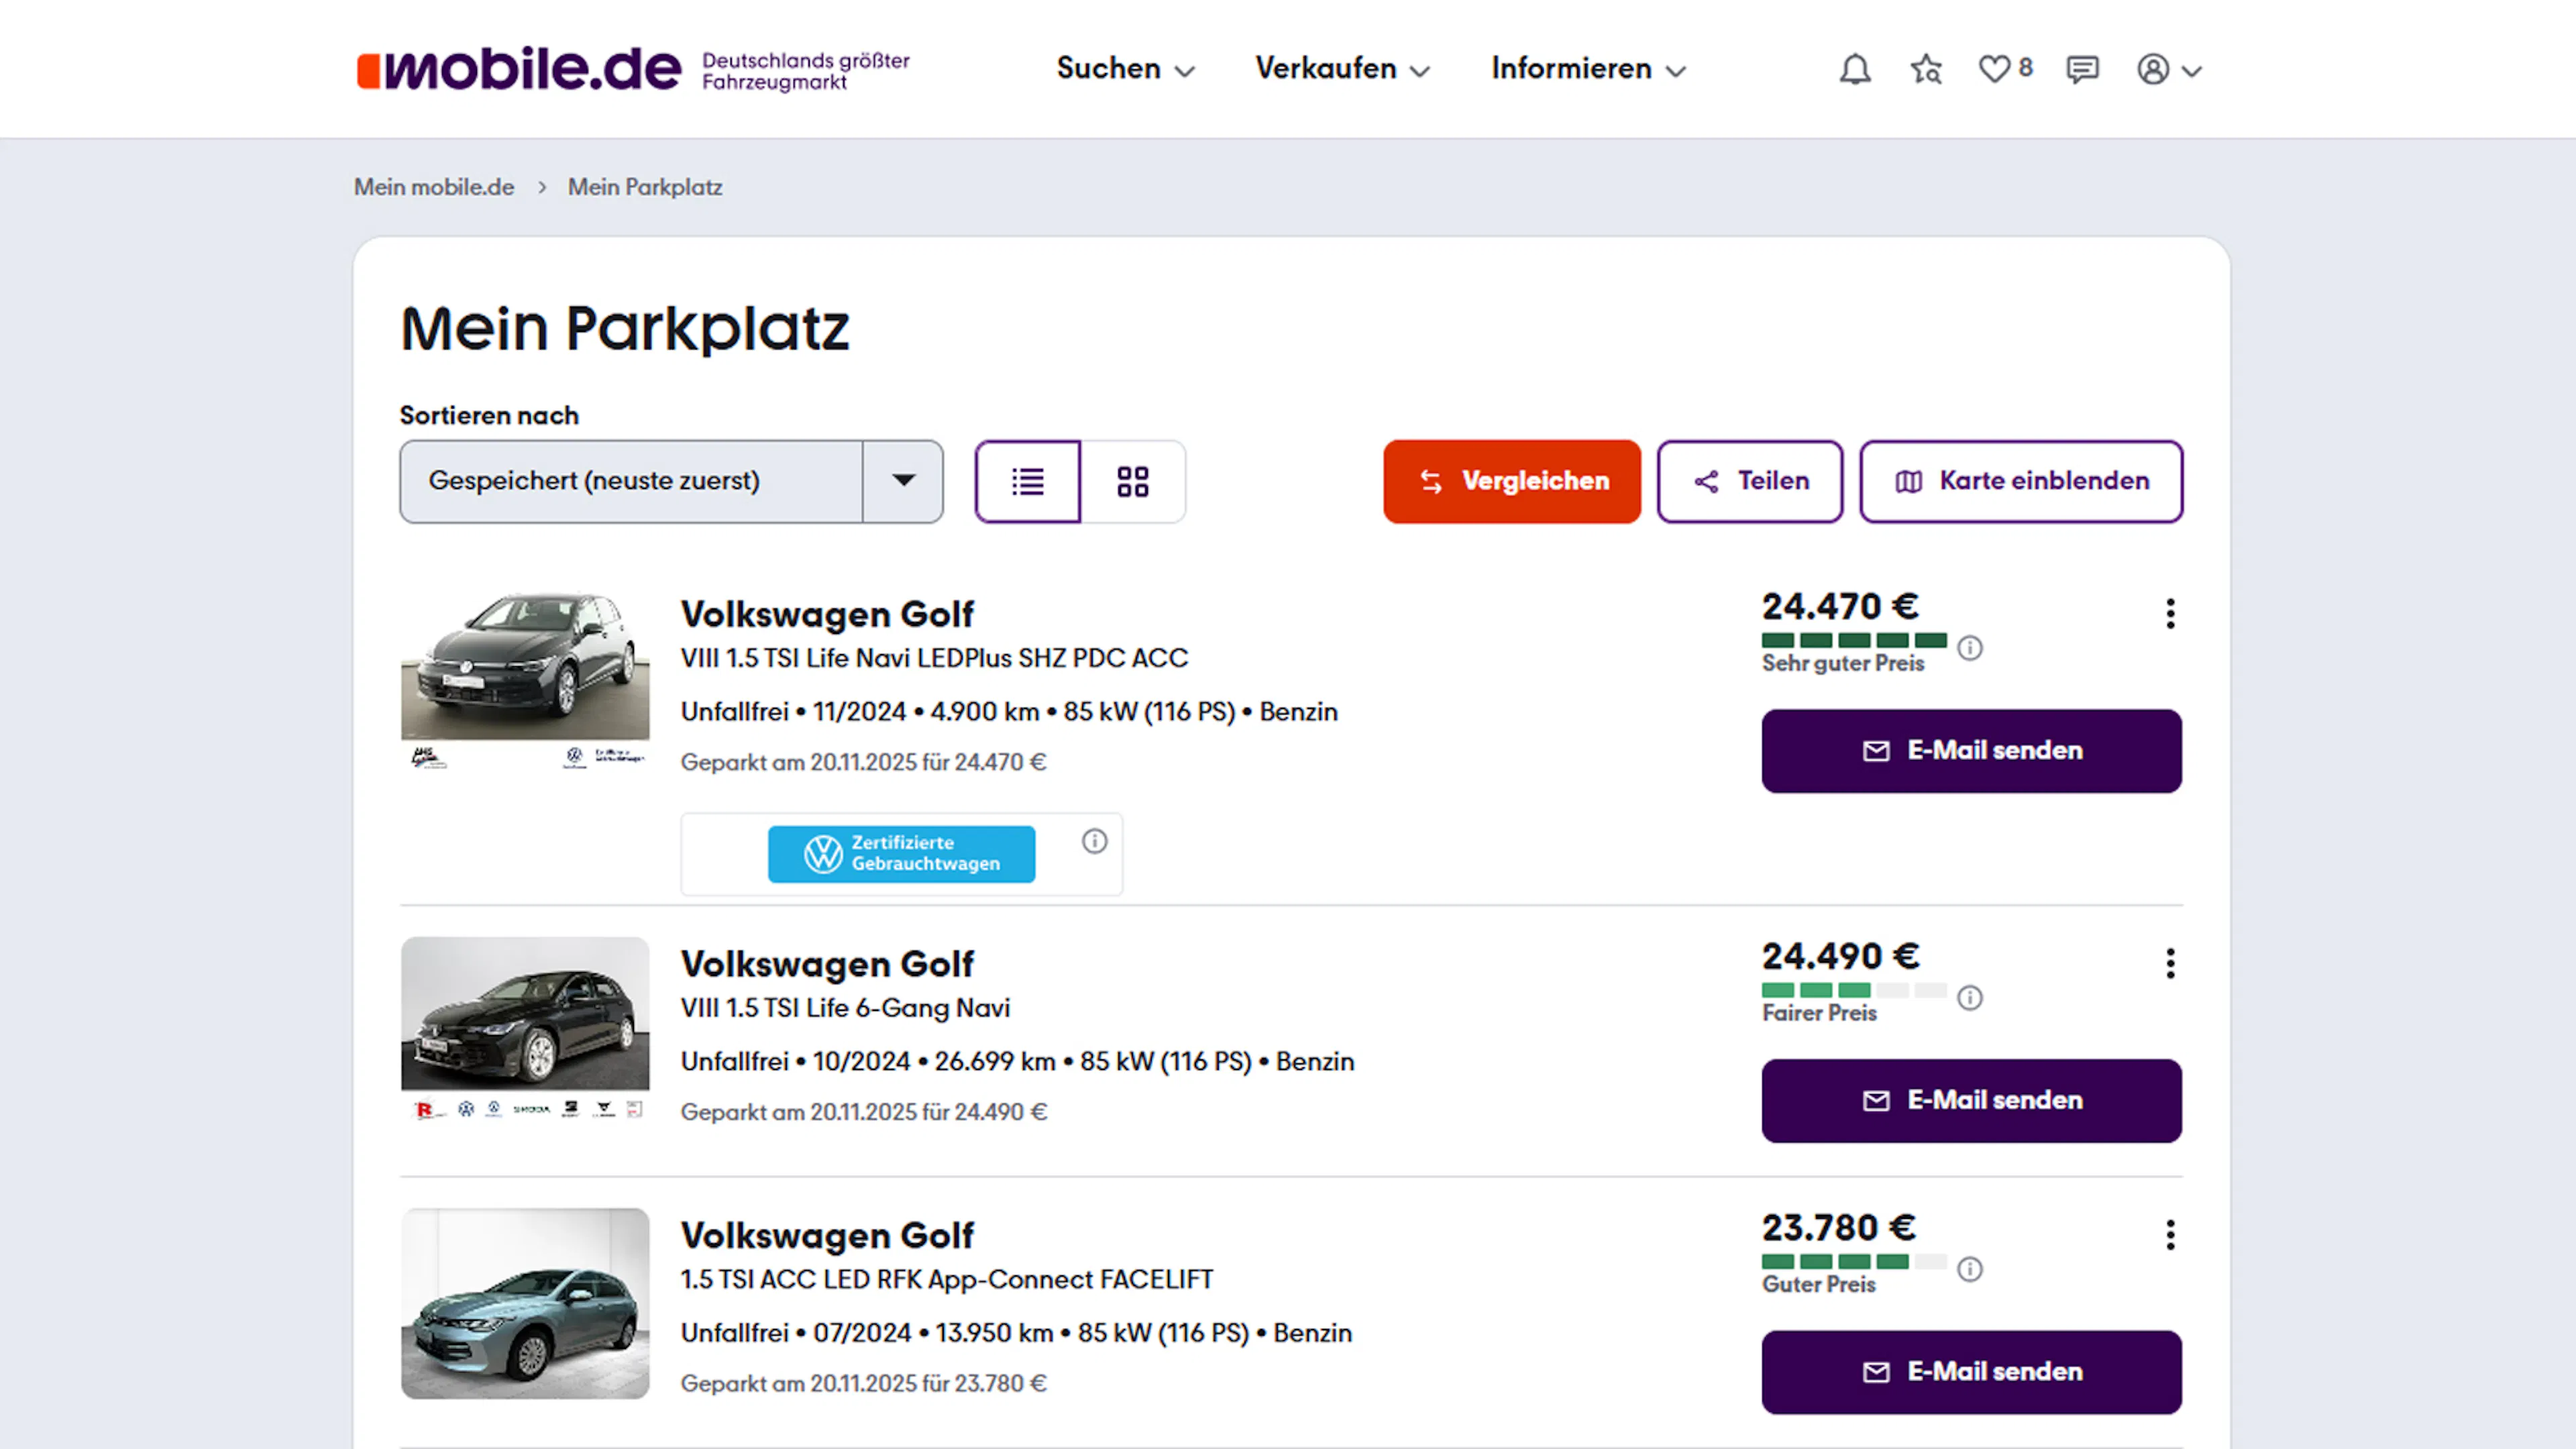Click text 'VIII 1.5 TSI Life 6-Gang Navi'
Image resolution: width=2576 pixels, height=1449 pixels.
(845, 1008)
